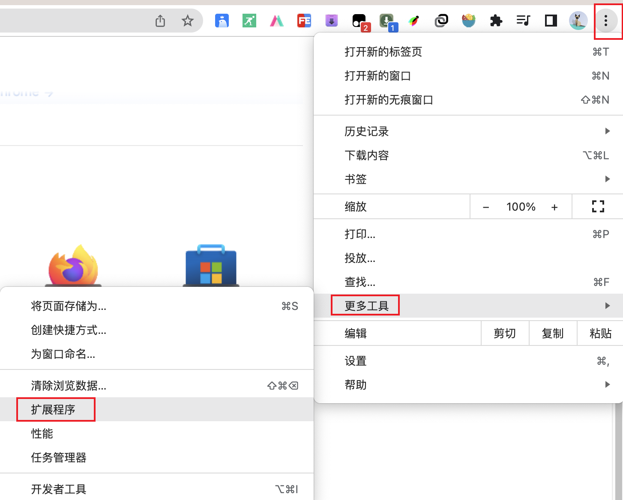Click the green running figure extension icon
Screen dimensions: 623x500
249,21
